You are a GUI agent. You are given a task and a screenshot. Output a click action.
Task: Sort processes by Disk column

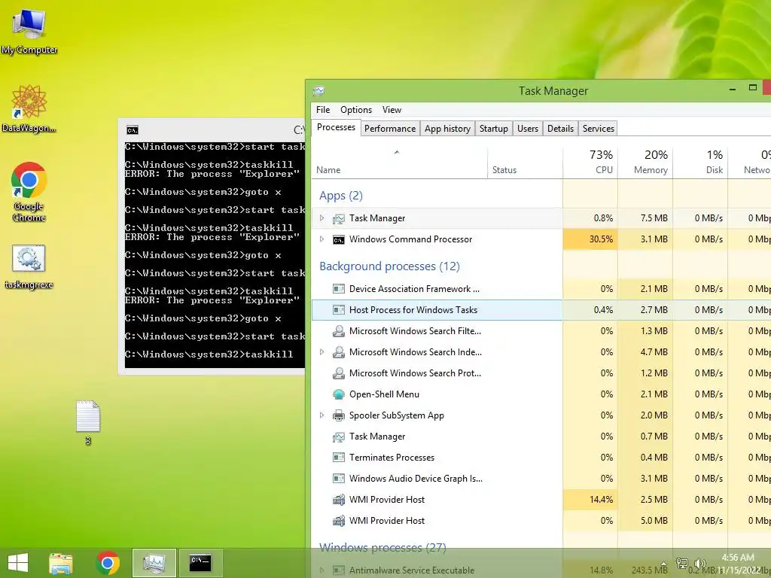point(700,163)
